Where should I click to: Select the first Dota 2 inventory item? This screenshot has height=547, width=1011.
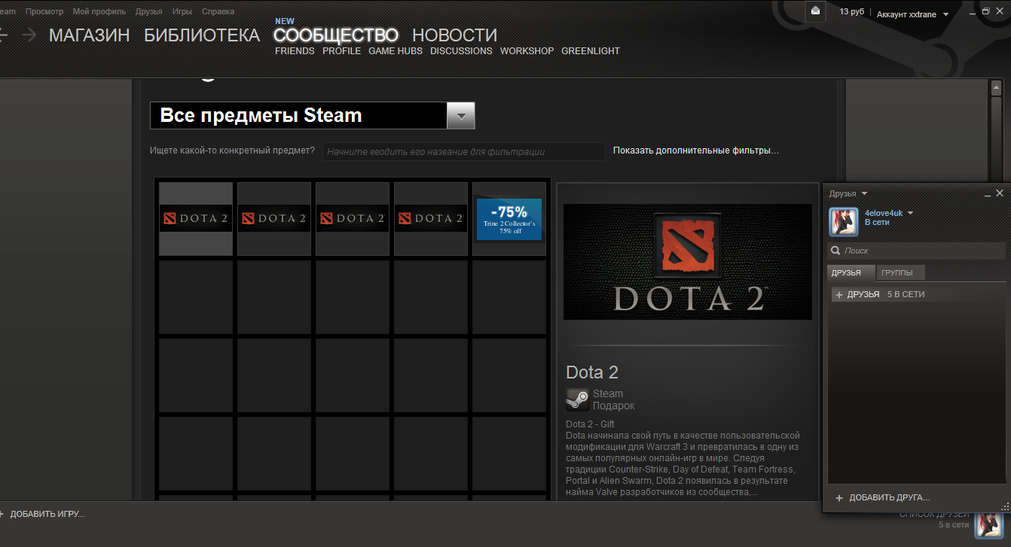click(x=196, y=218)
